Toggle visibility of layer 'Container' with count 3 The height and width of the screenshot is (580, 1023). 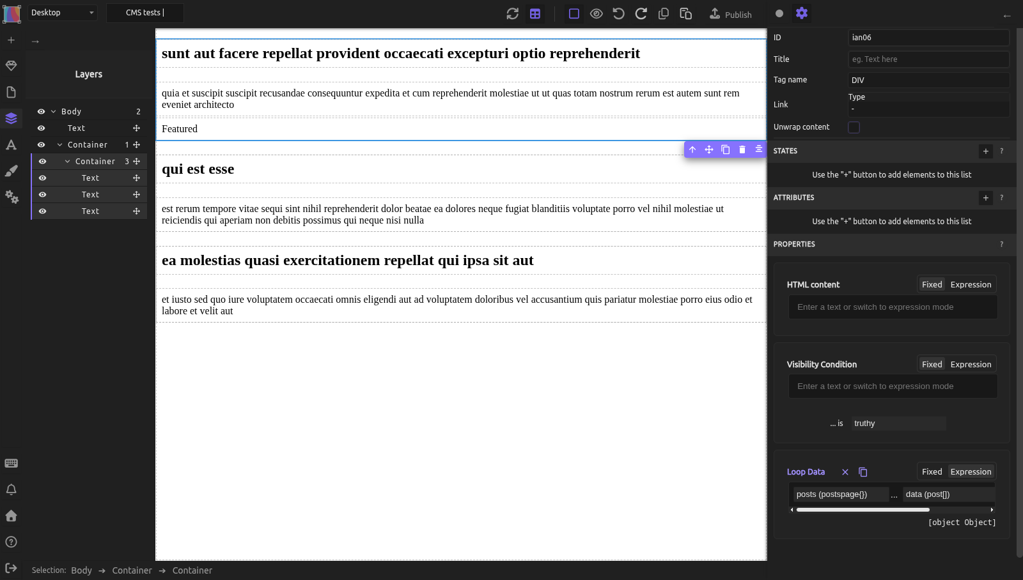click(42, 161)
